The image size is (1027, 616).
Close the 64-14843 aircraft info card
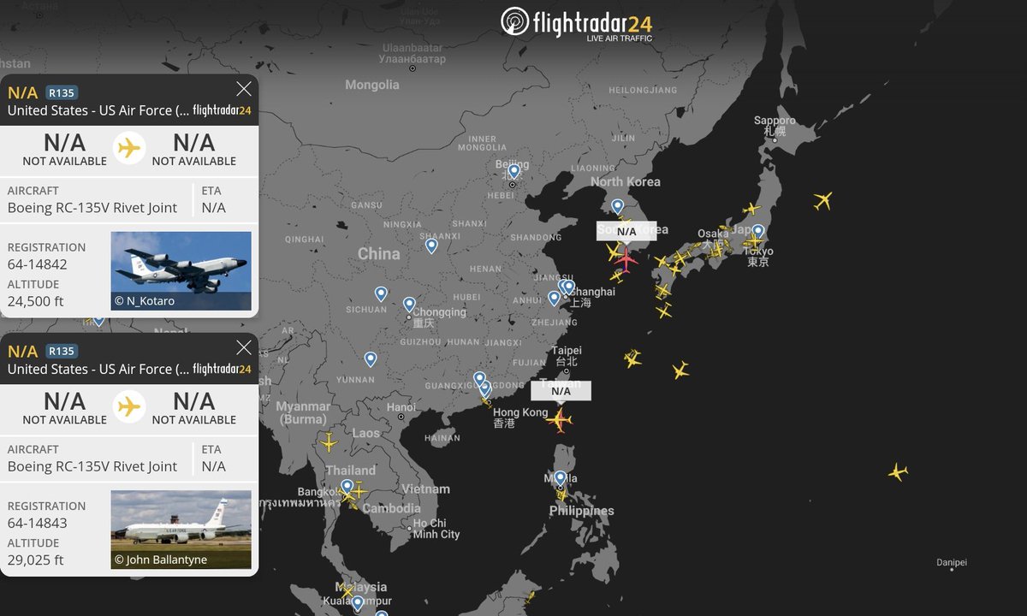point(244,346)
